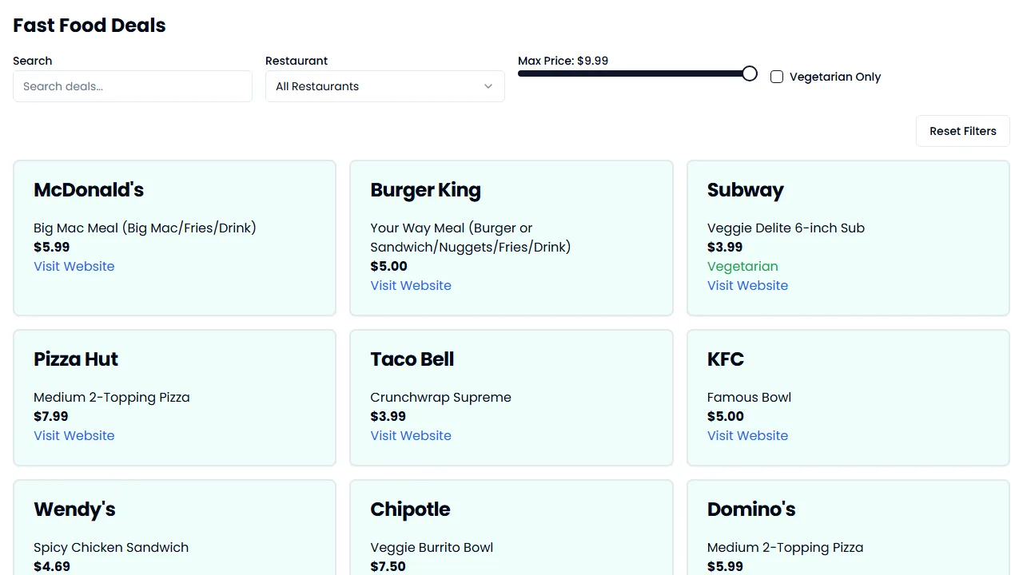Open the All Restaurants dropdown
The image size is (1023, 575).
pyautogui.click(x=384, y=86)
